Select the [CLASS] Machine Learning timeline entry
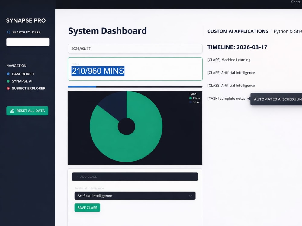The image size is (302, 226). [x=229, y=60]
